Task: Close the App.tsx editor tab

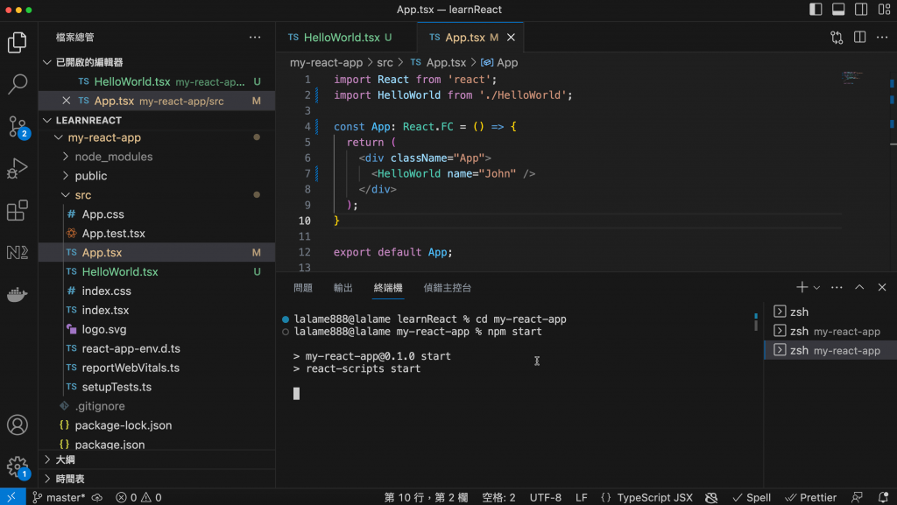Action: click(x=511, y=37)
